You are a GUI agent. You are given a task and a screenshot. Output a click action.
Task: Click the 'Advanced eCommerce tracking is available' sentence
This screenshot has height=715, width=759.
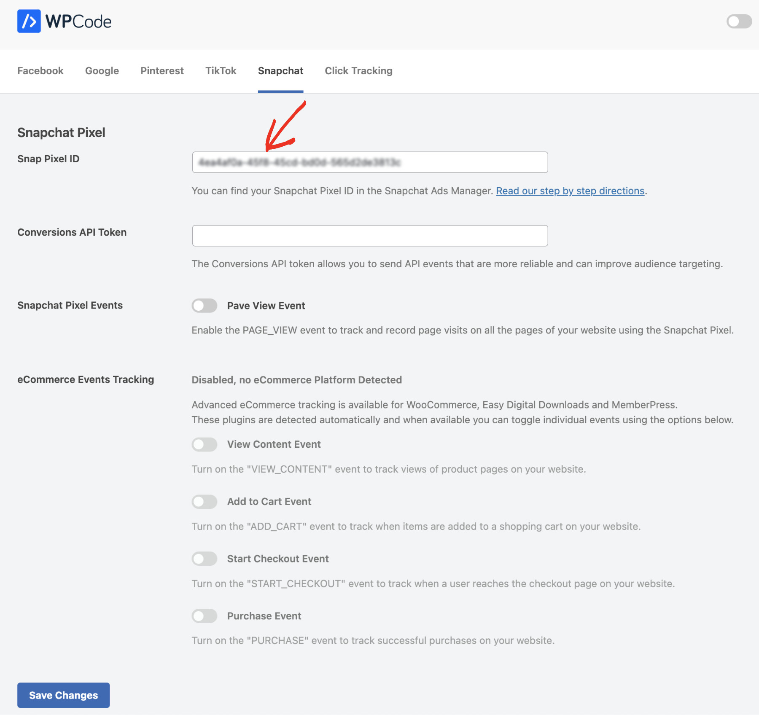click(x=435, y=405)
